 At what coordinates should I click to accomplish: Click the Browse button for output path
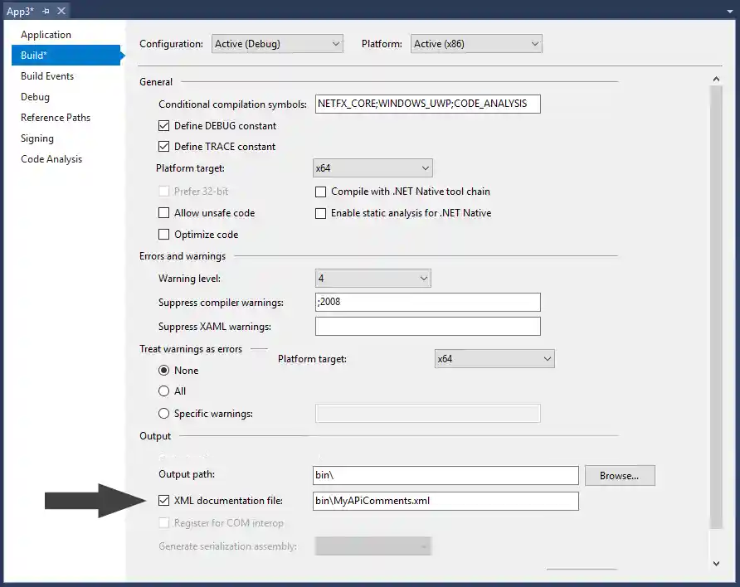620,475
